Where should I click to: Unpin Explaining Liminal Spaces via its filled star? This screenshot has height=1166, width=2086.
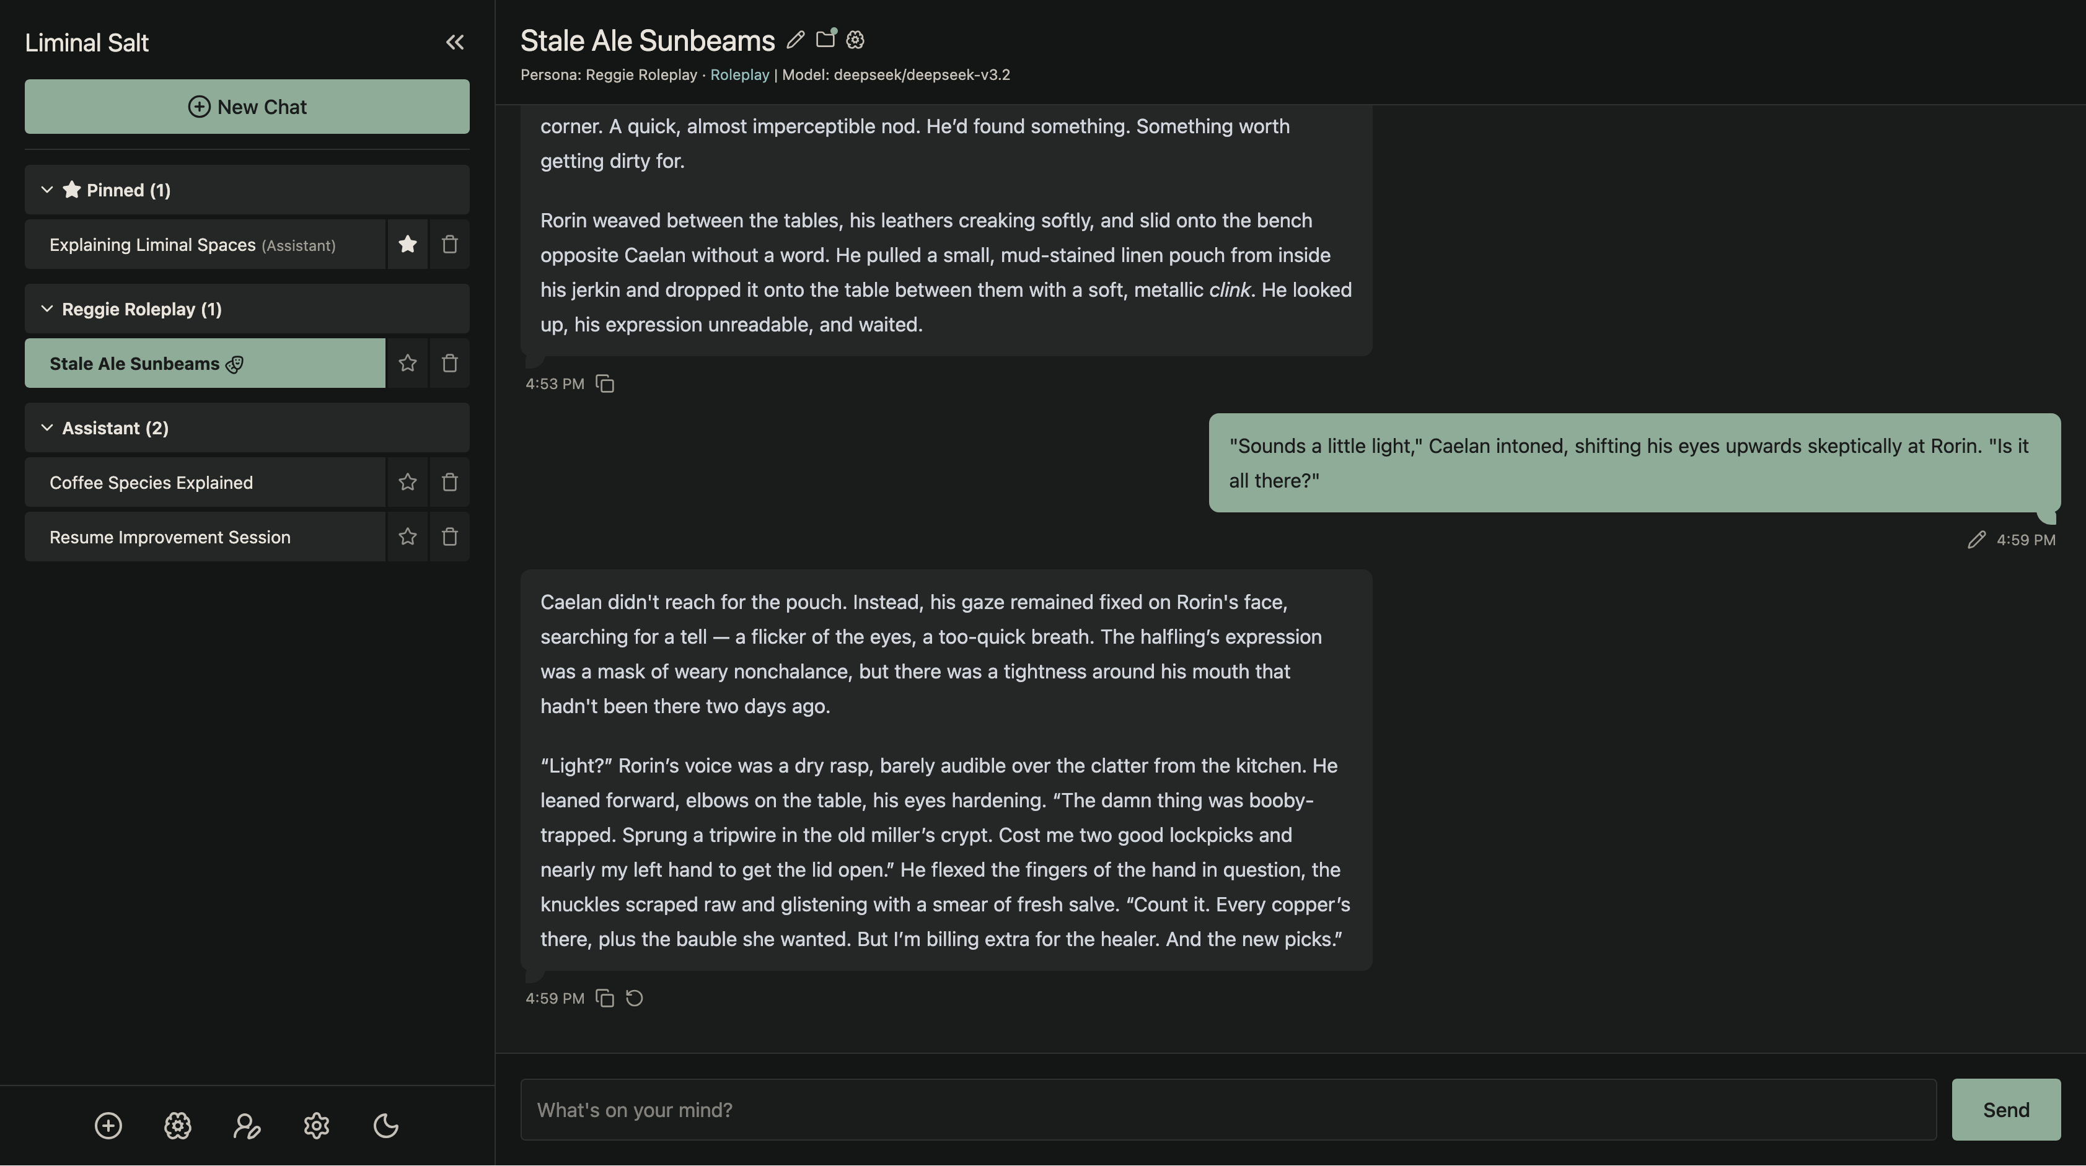[407, 243]
